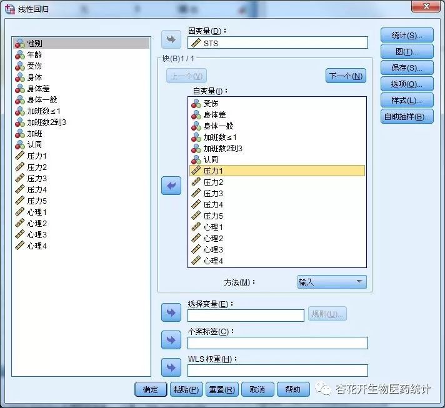445x408 pixels.
Task: Click the 选择变量(E) input field
Action: 246,316
